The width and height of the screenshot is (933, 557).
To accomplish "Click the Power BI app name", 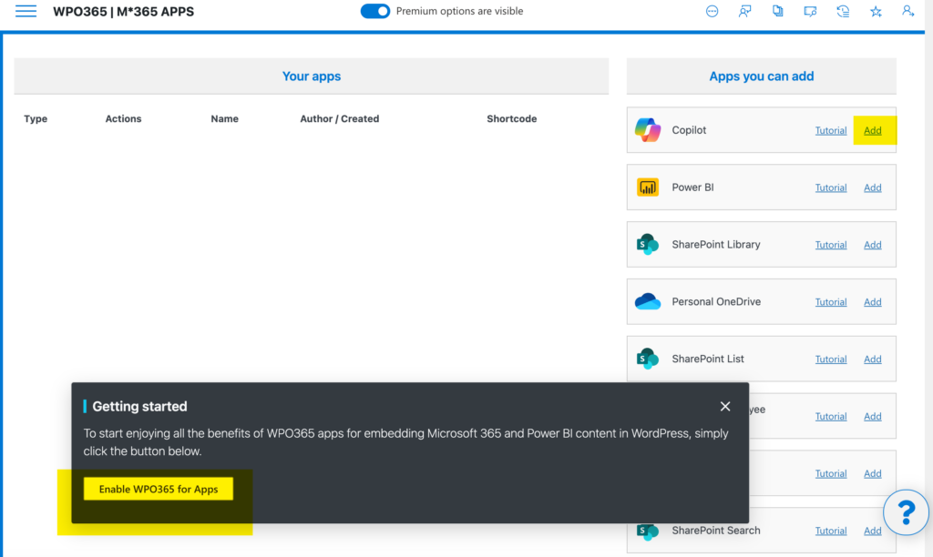I will [x=692, y=187].
